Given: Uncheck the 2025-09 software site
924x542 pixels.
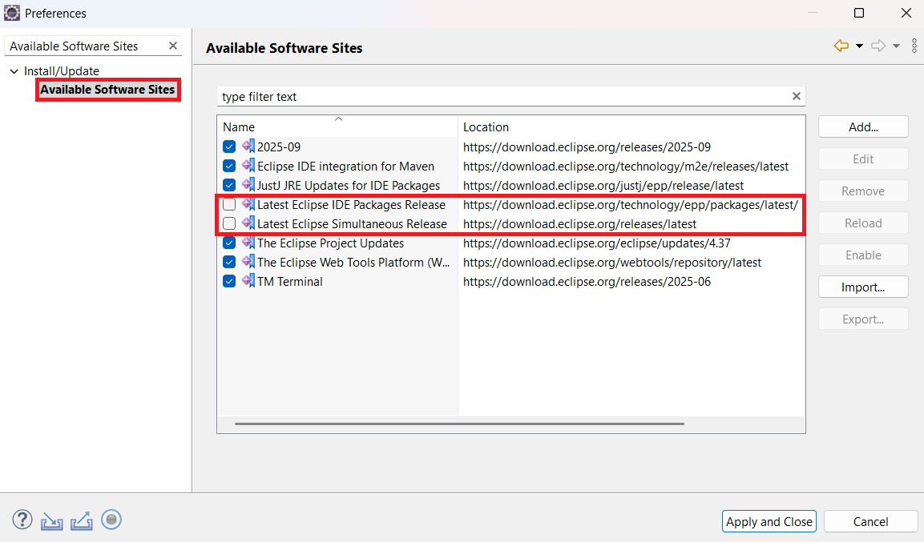Looking at the screenshot, I should point(229,147).
